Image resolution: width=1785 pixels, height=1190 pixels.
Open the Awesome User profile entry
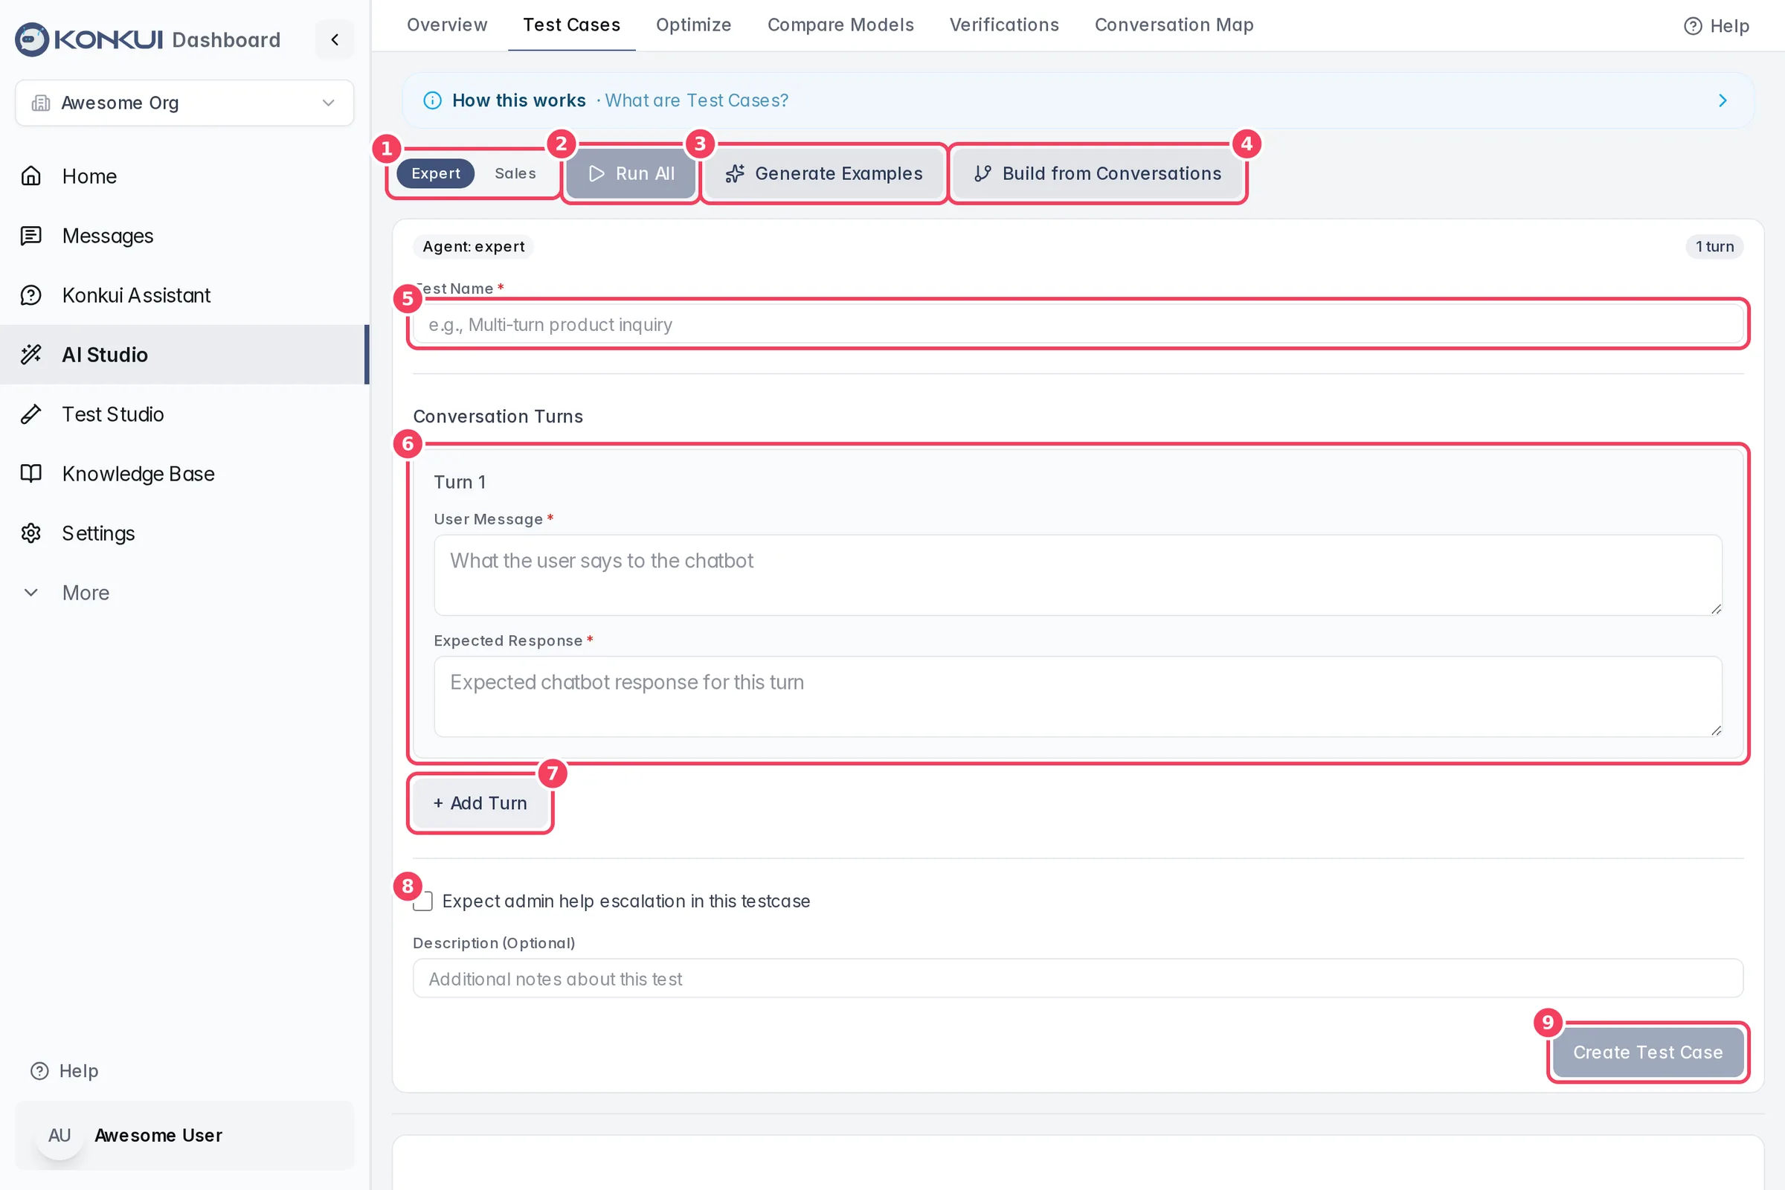point(184,1136)
